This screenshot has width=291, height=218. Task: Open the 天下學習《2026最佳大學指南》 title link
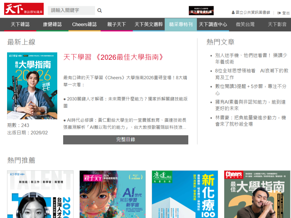(113, 57)
